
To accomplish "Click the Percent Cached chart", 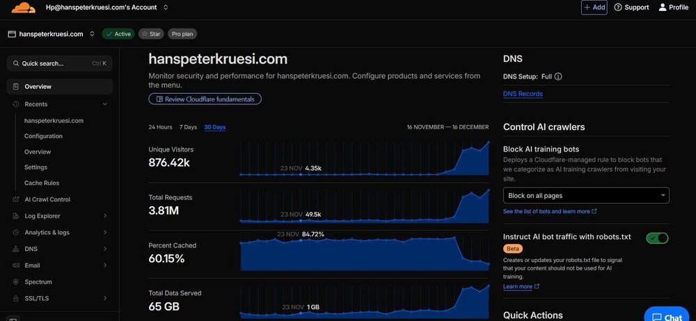I will pos(365,253).
